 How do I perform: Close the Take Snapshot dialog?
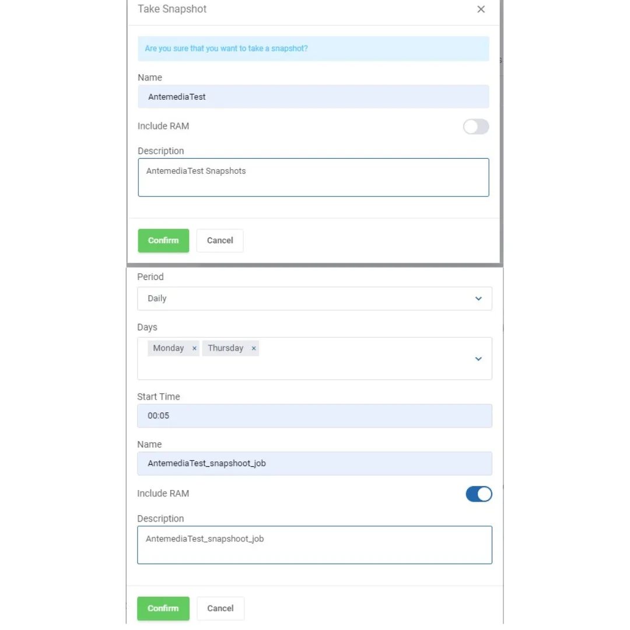[x=481, y=9]
